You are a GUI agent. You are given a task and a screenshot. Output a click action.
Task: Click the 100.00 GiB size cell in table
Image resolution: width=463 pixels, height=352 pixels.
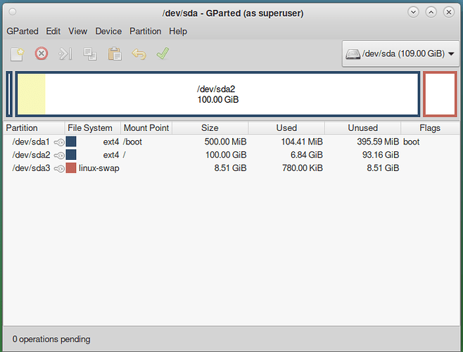point(226,155)
